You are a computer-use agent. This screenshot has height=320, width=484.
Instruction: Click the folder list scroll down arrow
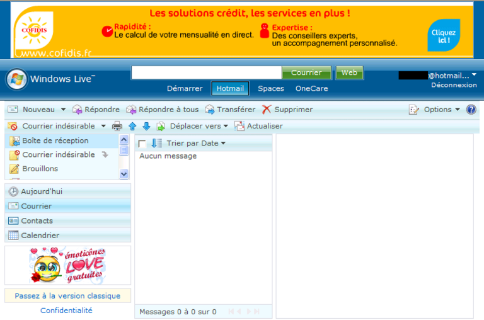[x=124, y=174]
